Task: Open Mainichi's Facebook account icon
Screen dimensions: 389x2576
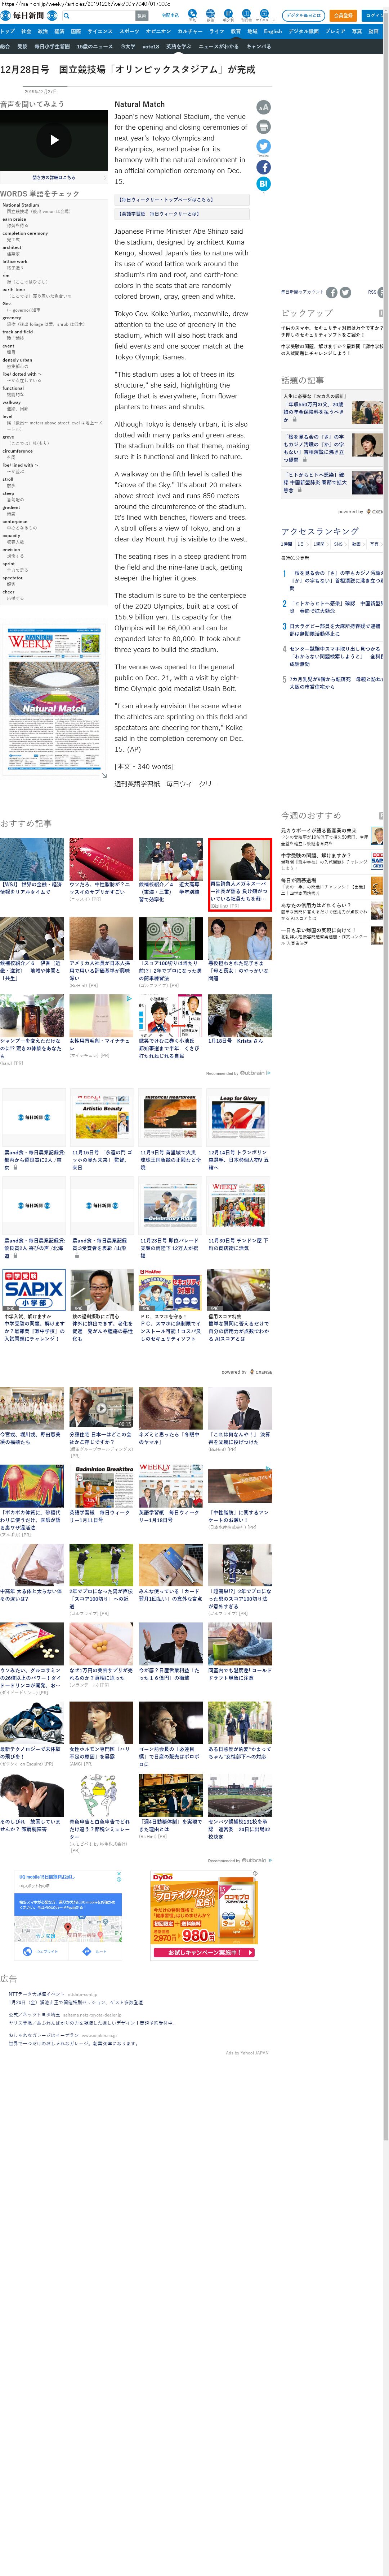Action: pos(332,292)
